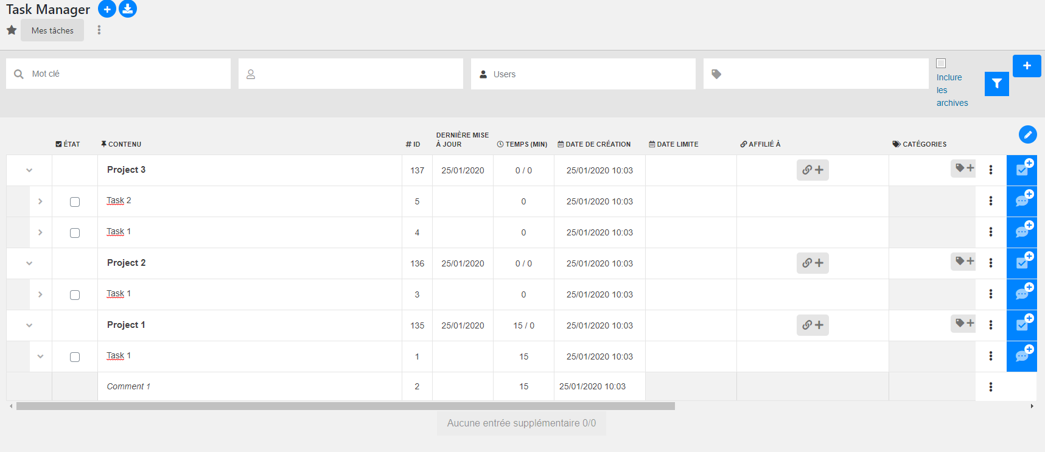The width and height of the screenshot is (1045, 452).
Task: Open the three-dot menu for Project 1
Action: (991, 325)
